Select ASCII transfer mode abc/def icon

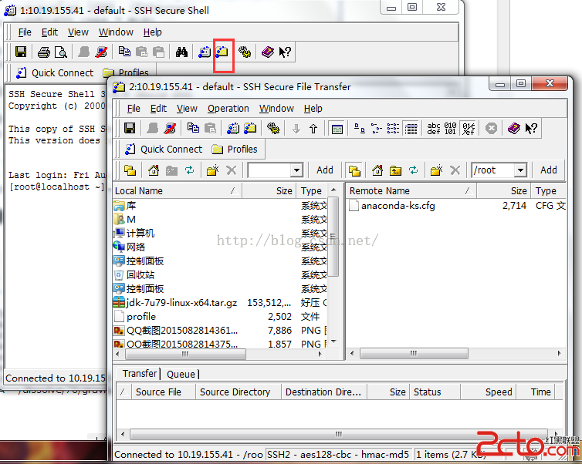(x=434, y=128)
